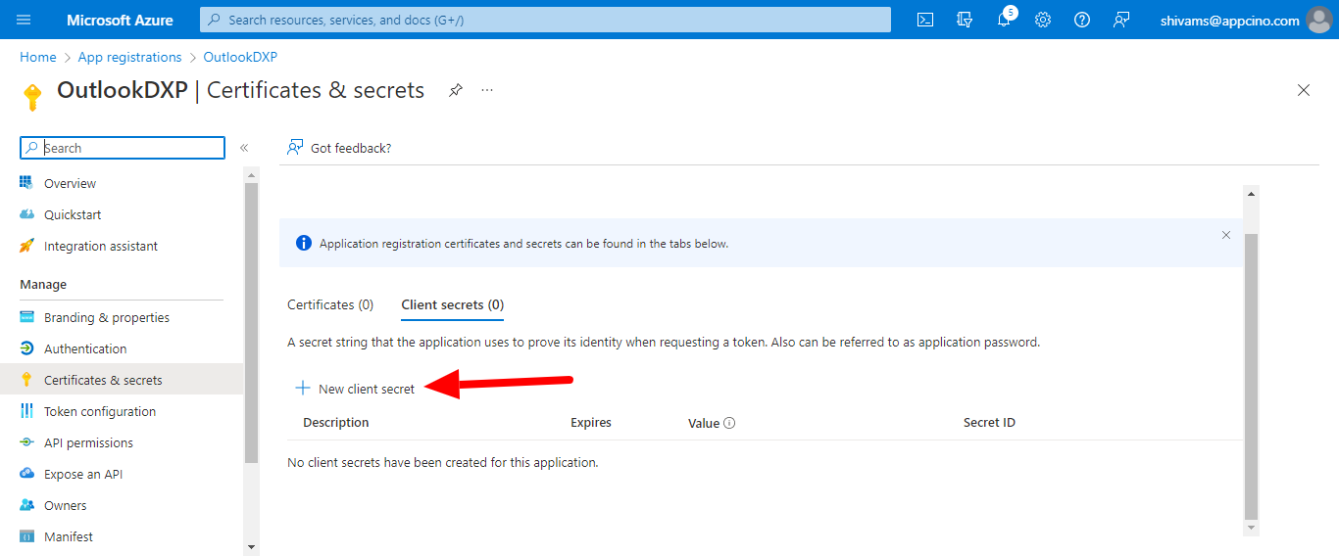This screenshot has width=1339, height=556.
Task: Open the account profile avatar
Action: pyautogui.click(x=1318, y=20)
